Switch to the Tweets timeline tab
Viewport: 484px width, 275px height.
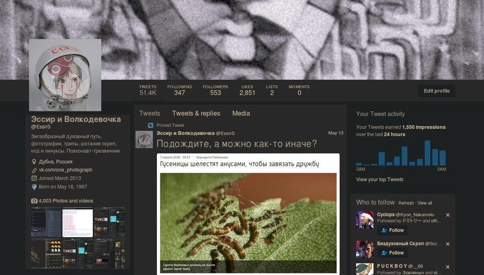(150, 114)
